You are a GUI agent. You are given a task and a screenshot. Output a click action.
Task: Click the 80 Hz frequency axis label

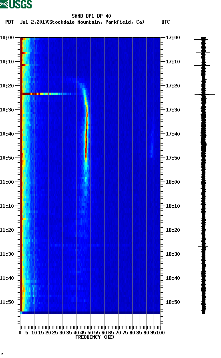click(132, 333)
